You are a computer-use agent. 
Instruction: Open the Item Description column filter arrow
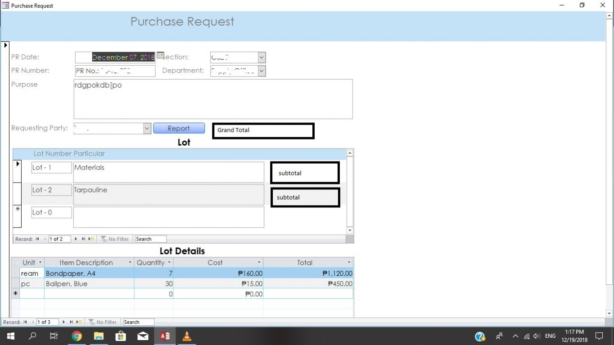pyautogui.click(x=130, y=262)
